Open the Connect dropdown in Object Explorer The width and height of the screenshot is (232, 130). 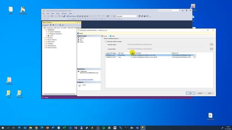pos(46,25)
